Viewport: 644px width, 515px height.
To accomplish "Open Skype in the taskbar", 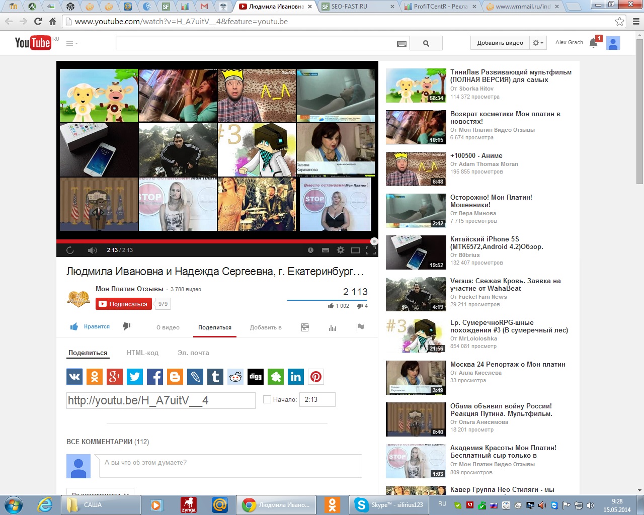I will [x=389, y=504].
